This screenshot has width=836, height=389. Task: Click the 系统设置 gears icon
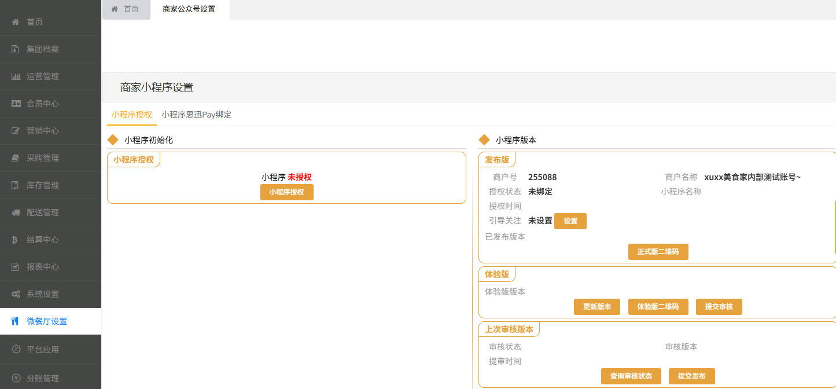point(16,294)
